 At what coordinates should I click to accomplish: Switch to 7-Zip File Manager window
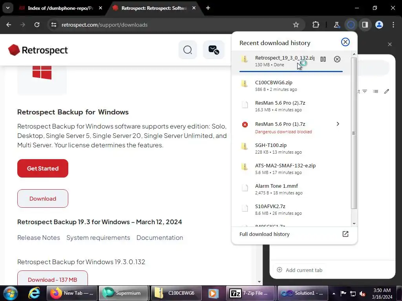click(250, 293)
